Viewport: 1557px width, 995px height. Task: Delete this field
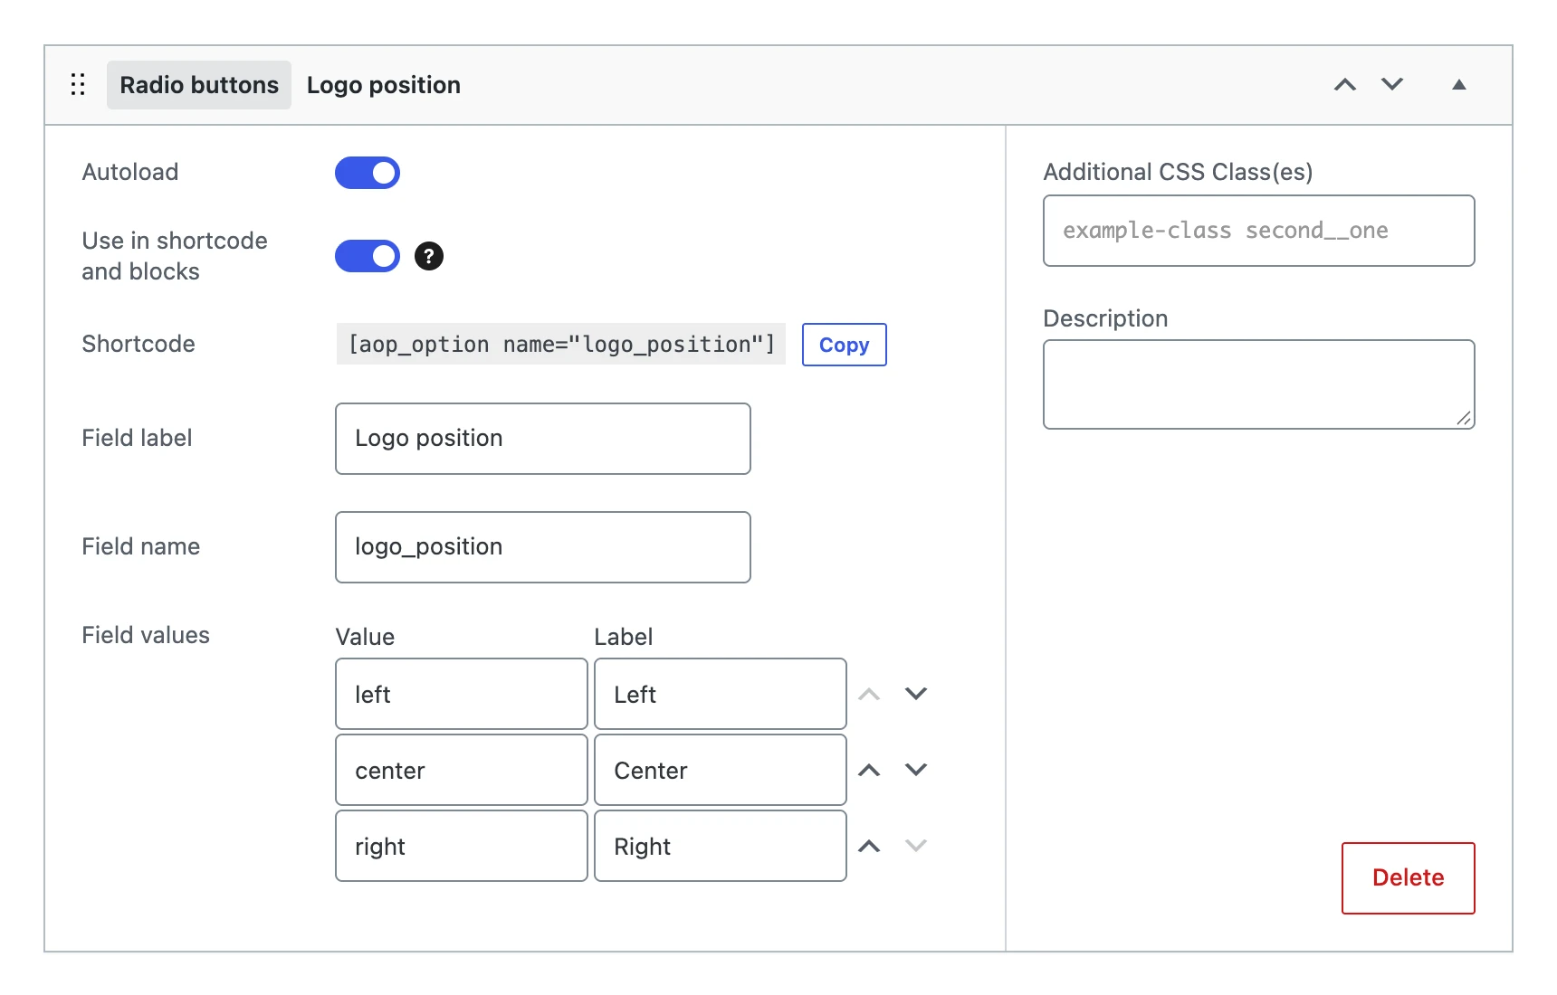(1409, 878)
